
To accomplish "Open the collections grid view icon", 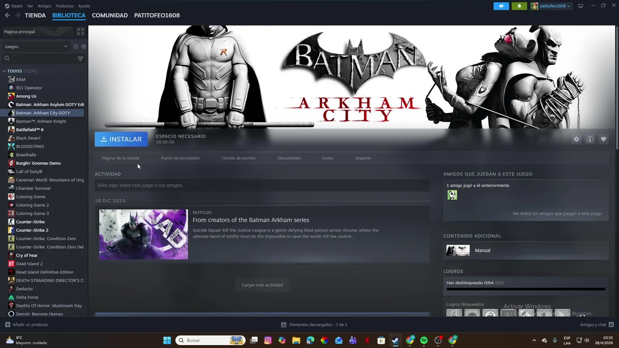I will click(80, 31).
